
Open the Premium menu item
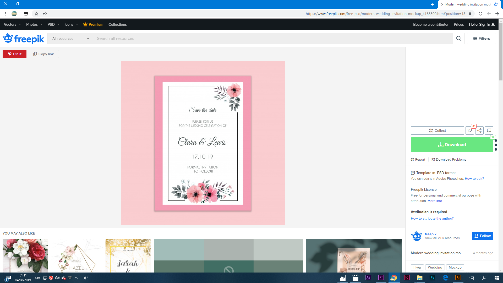(93, 24)
